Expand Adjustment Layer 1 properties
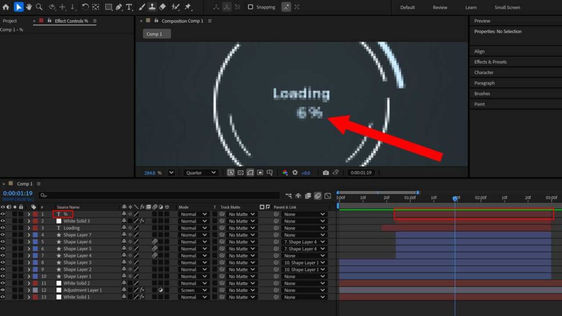Screen dimensions: 562x316 click(29, 290)
